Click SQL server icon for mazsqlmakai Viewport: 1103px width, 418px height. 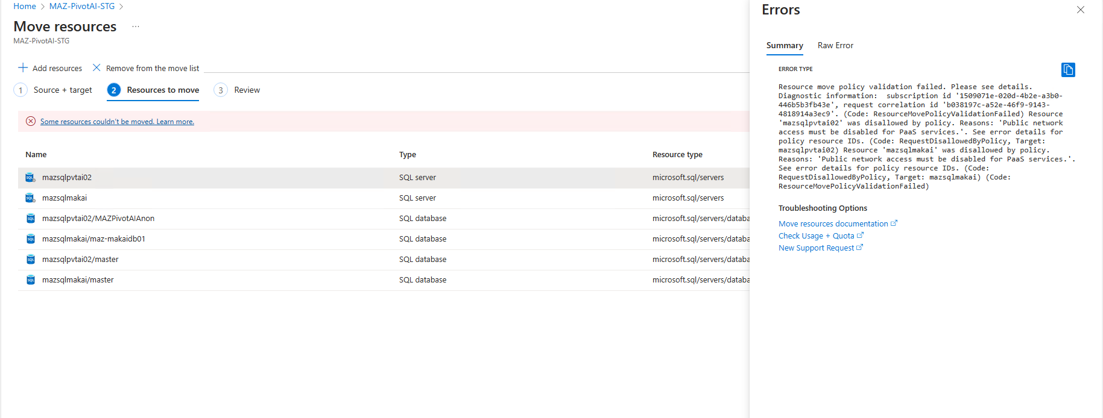30,198
